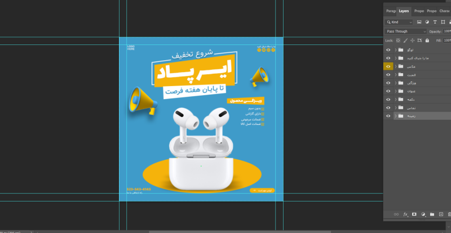The image size is (451, 233).
Task: Click folder icon of المنت group
Action: point(401,75)
